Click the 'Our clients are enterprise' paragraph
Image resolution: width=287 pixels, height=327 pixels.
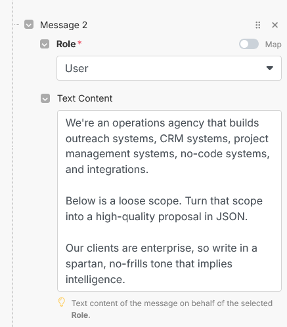[x=162, y=263]
